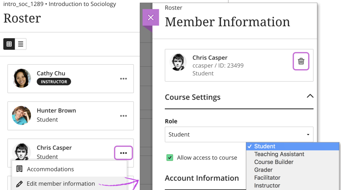The width and height of the screenshot is (341, 190).
Task: Open Chris Casper's roster name
Action: tap(54, 148)
